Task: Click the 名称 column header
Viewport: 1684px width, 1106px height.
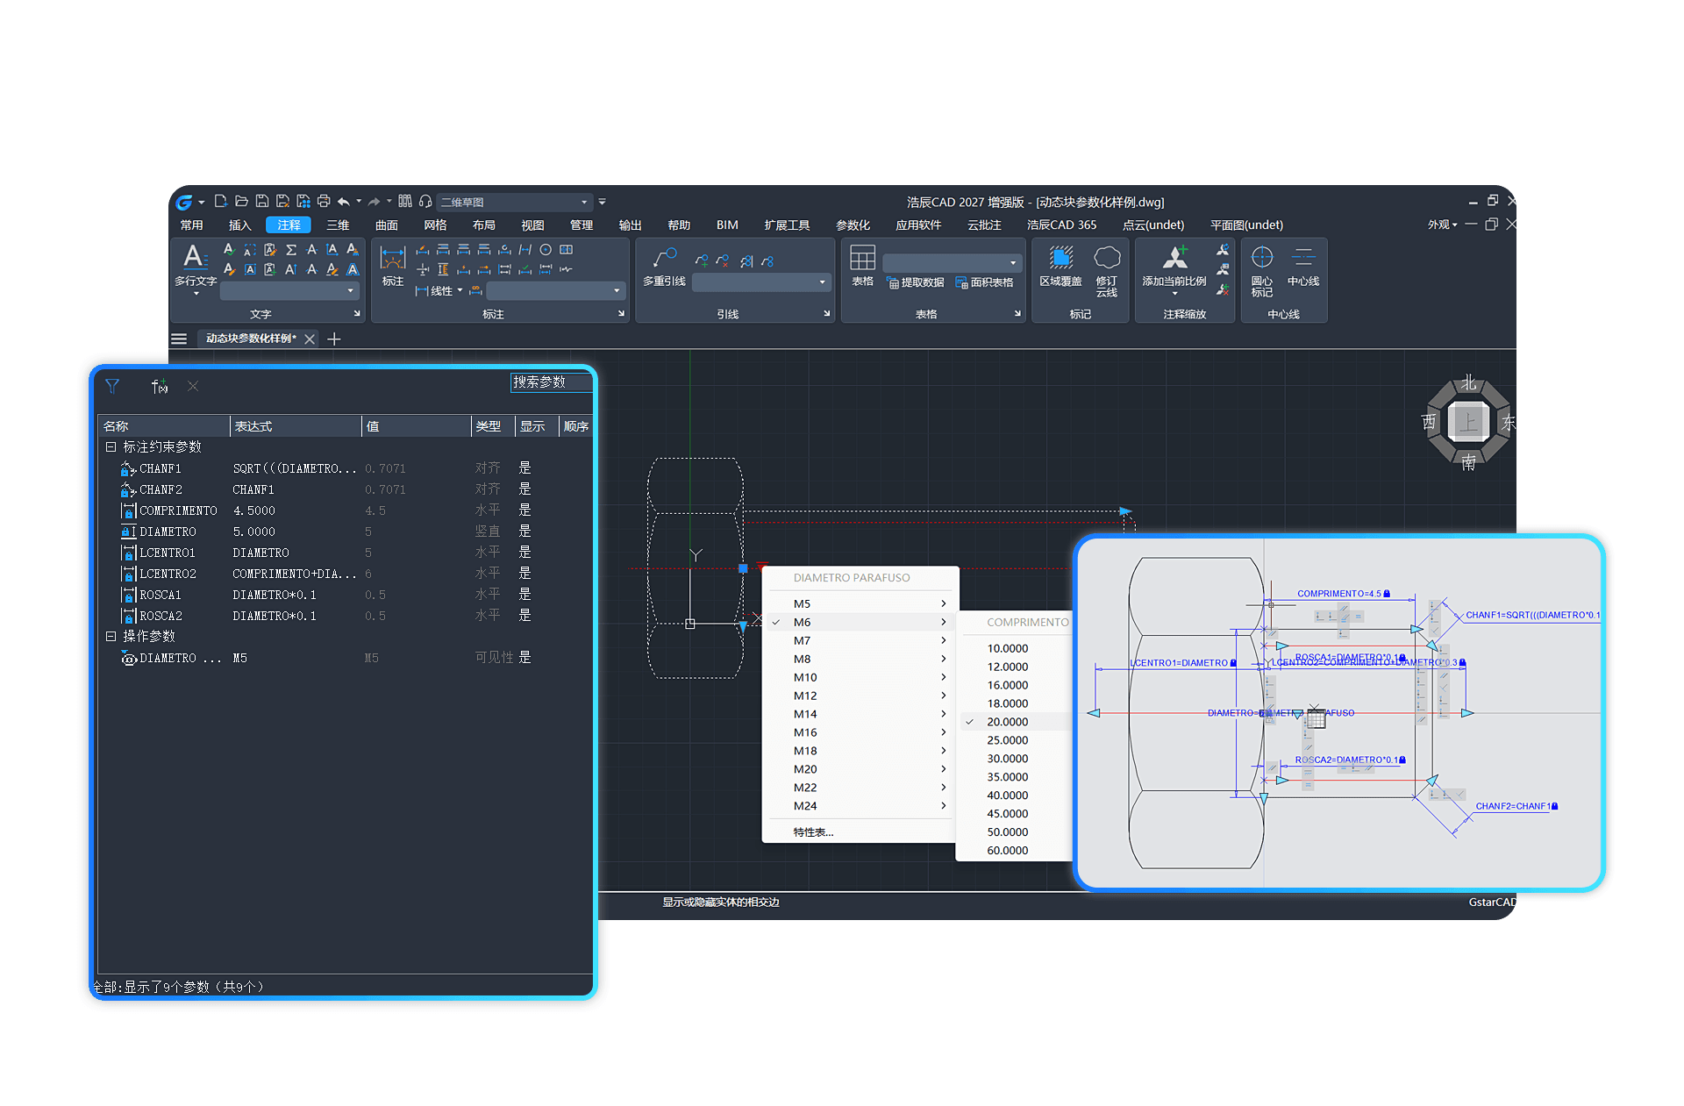Action: (164, 426)
